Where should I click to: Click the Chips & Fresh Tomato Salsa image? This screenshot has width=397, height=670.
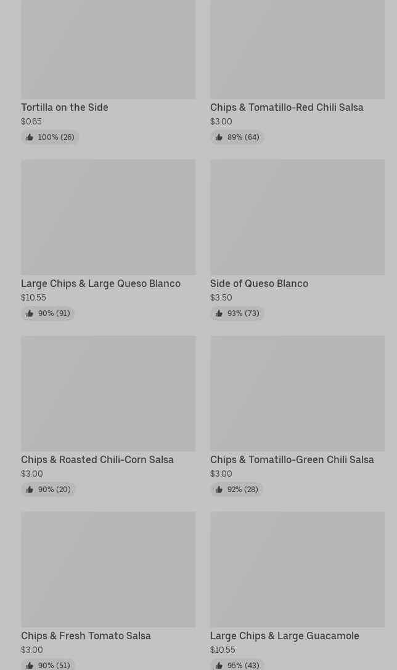click(x=108, y=569)
